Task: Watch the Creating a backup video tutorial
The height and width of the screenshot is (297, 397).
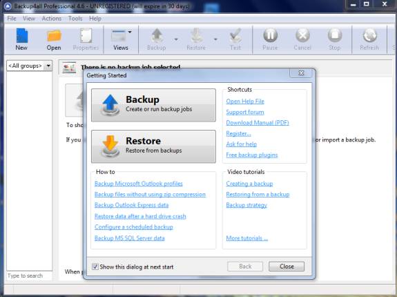Action: (250, 184)
